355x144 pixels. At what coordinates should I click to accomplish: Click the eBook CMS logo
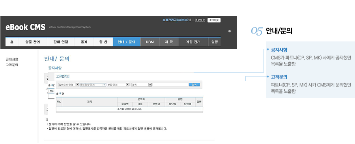click(25, 27)
